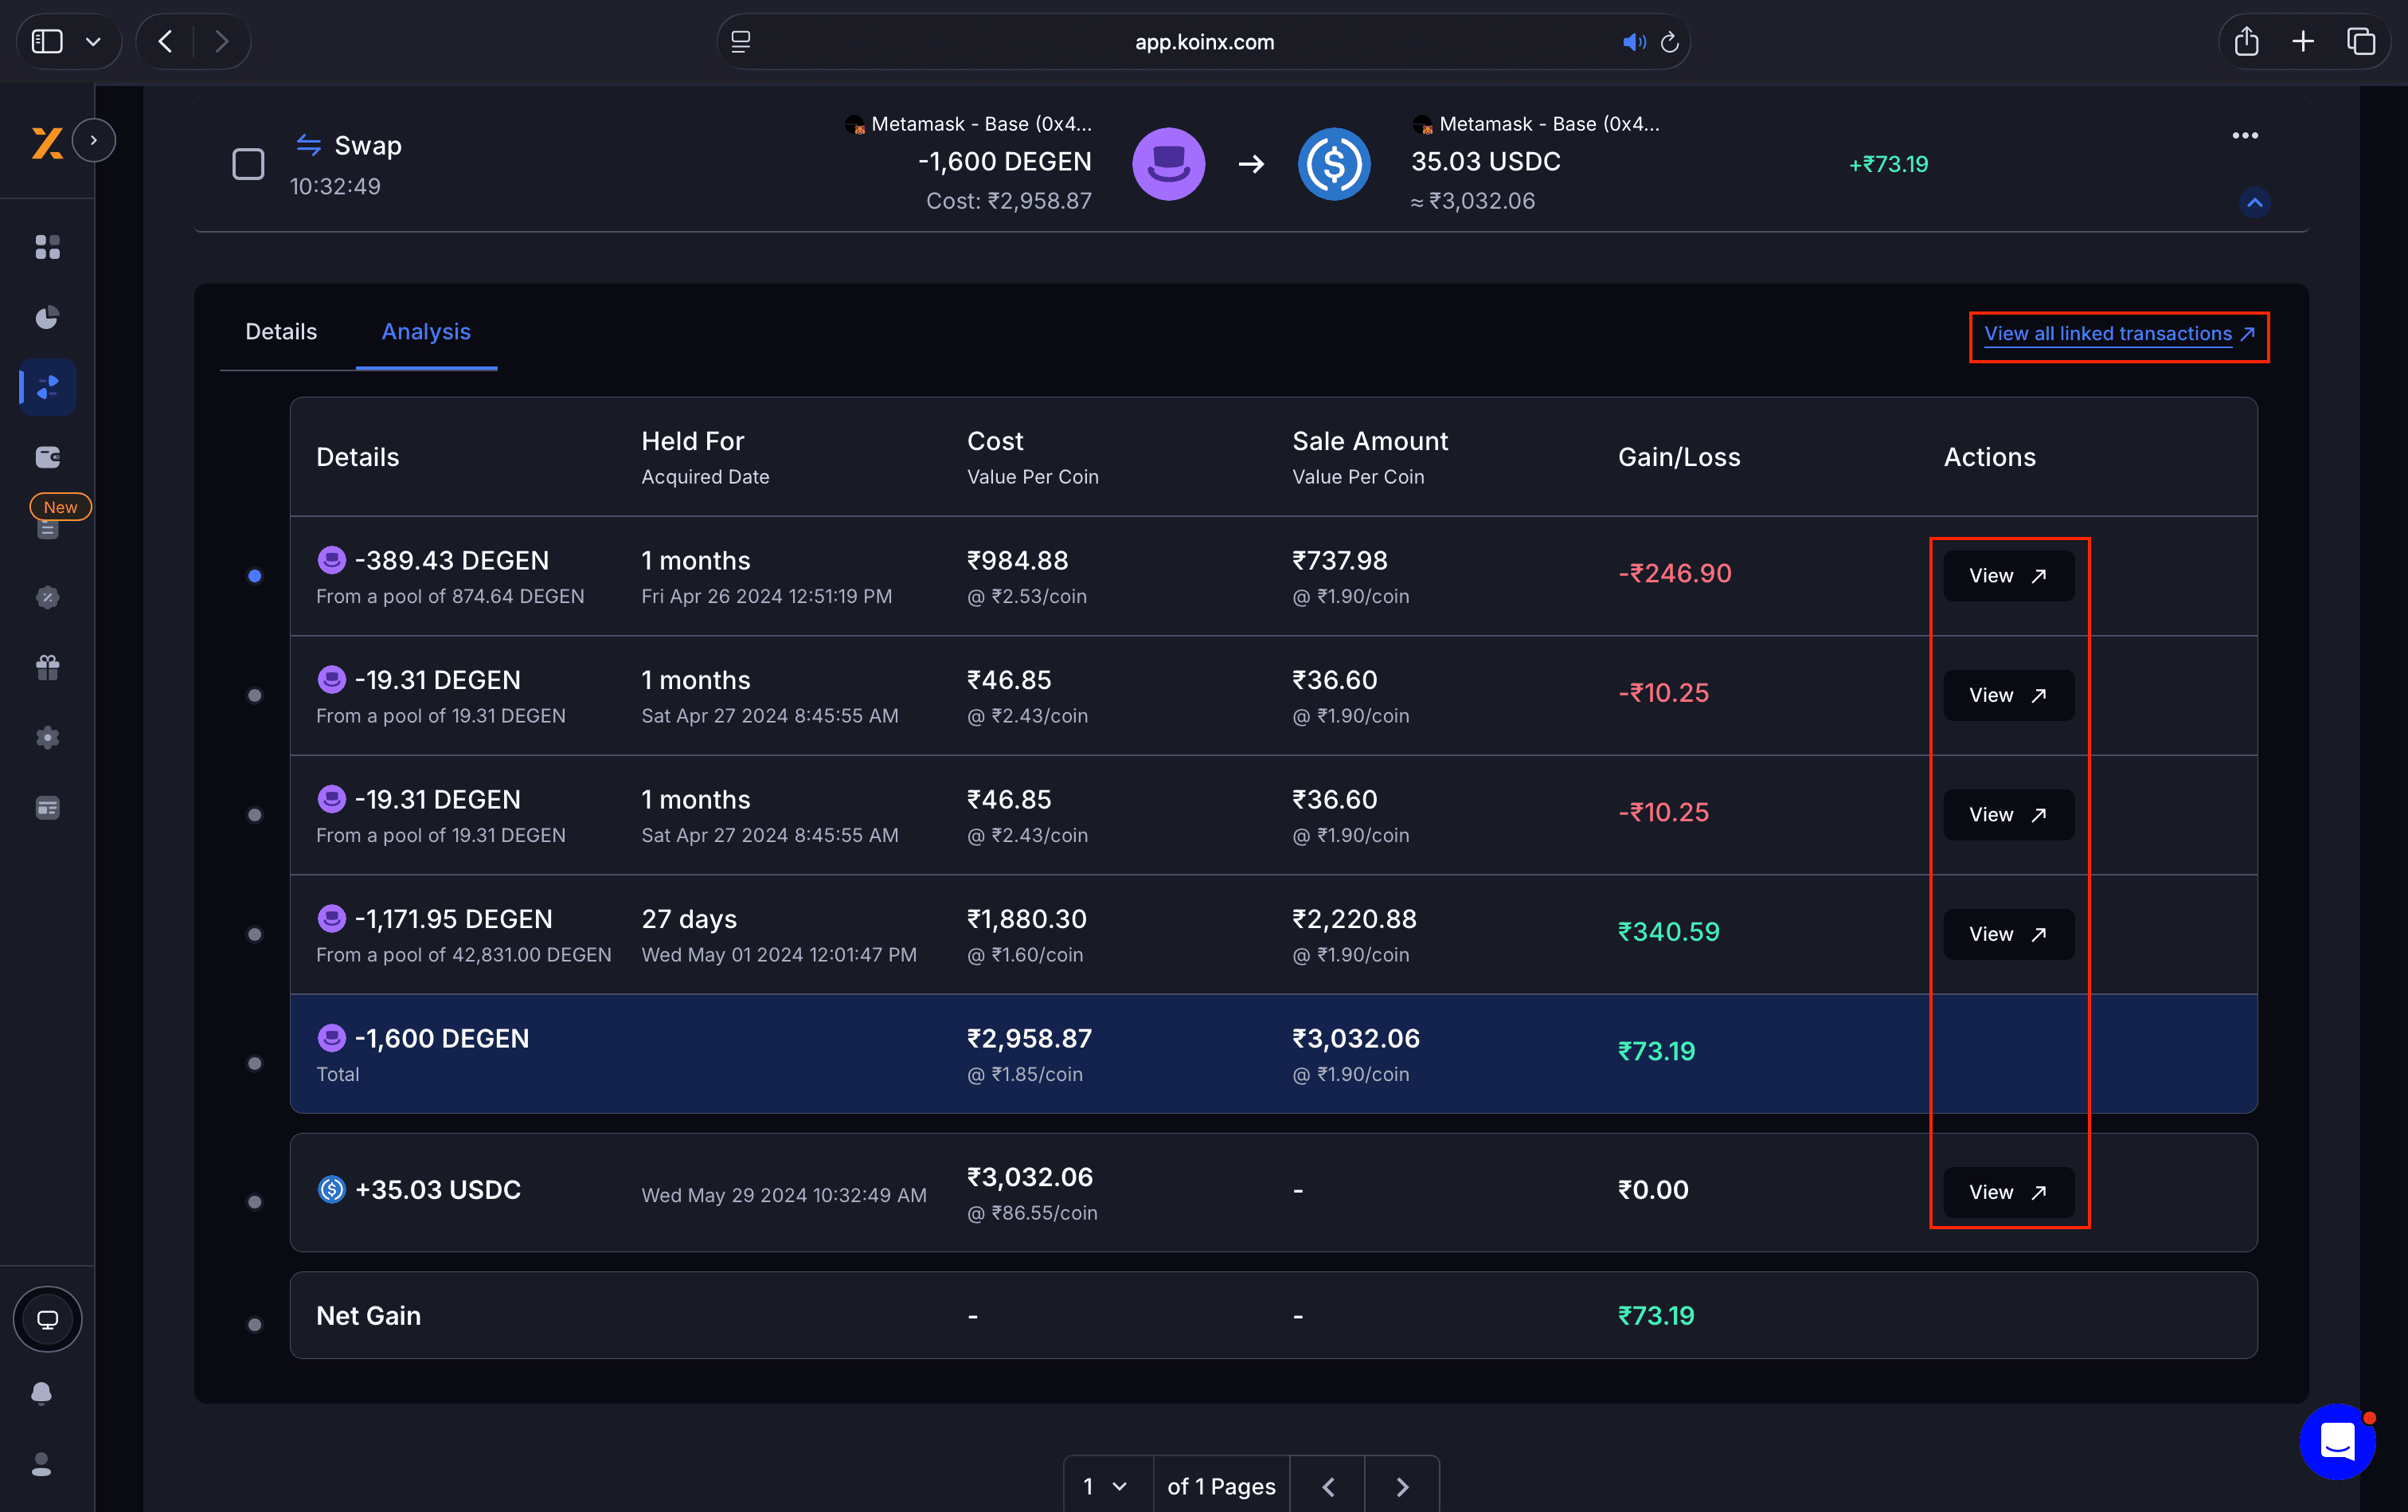Image resolution: width=2408 pixels, height=1512 pixels.
Task: Open the Intercom chat bubble
Action: pyautogui.click(x=2336, y=1441)
